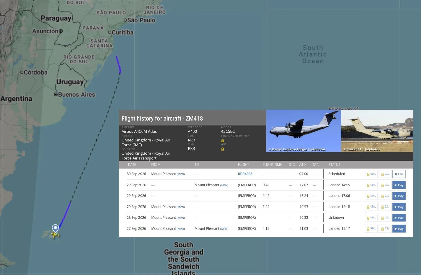Click locked KML icon for 27 Sep flight
The width and height of the screenshot is (421, 275).
pyautogui.click(x=371, y=229)
